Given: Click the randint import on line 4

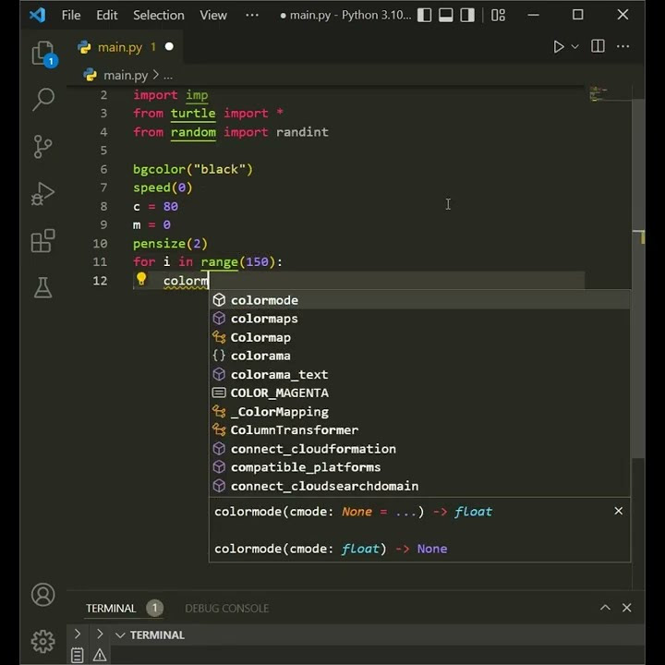Looking at the screenshot, I should click(x=302, y=132).
